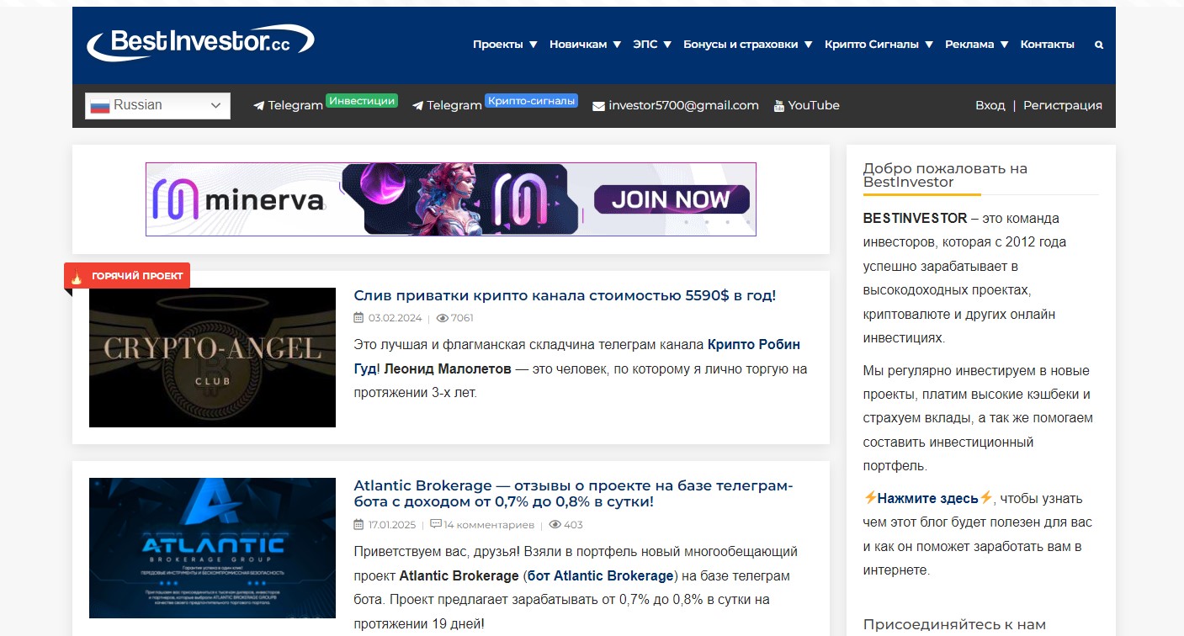Expand the Крипто Сигналы menu arrow

click(929, 45)
